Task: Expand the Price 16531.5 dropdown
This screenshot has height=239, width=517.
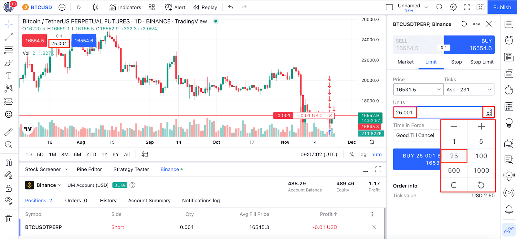Action: point(439,90)
